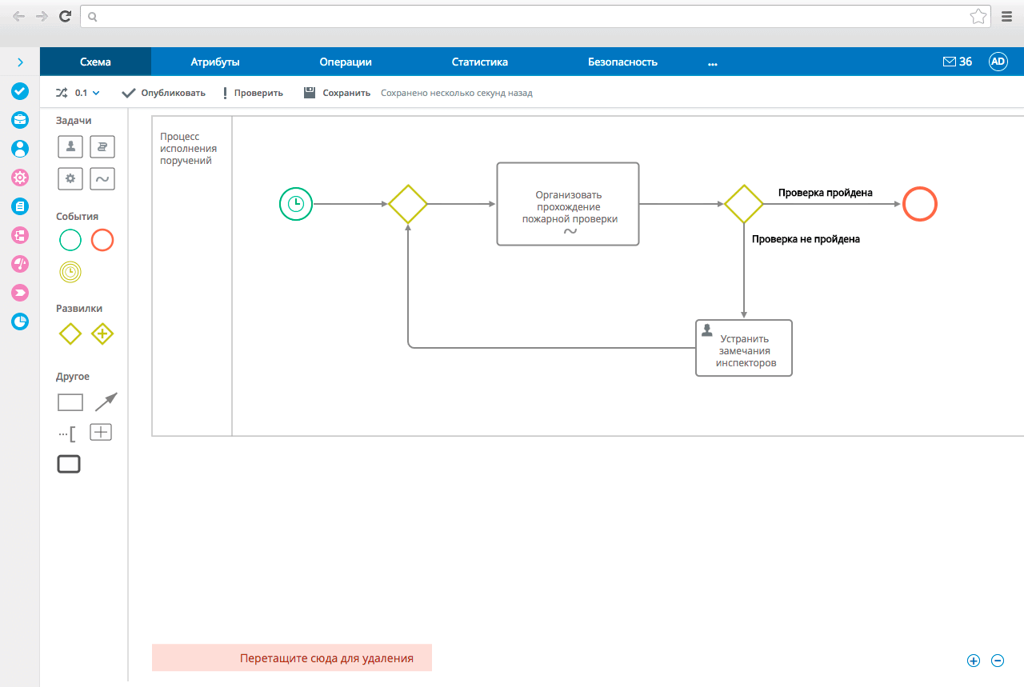1024x687 pixels.
Task: Switch to the Атрибуты tab
Action: [x=215, y=62]
